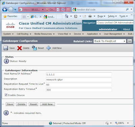Click the Home page icon

coord(67,17)
